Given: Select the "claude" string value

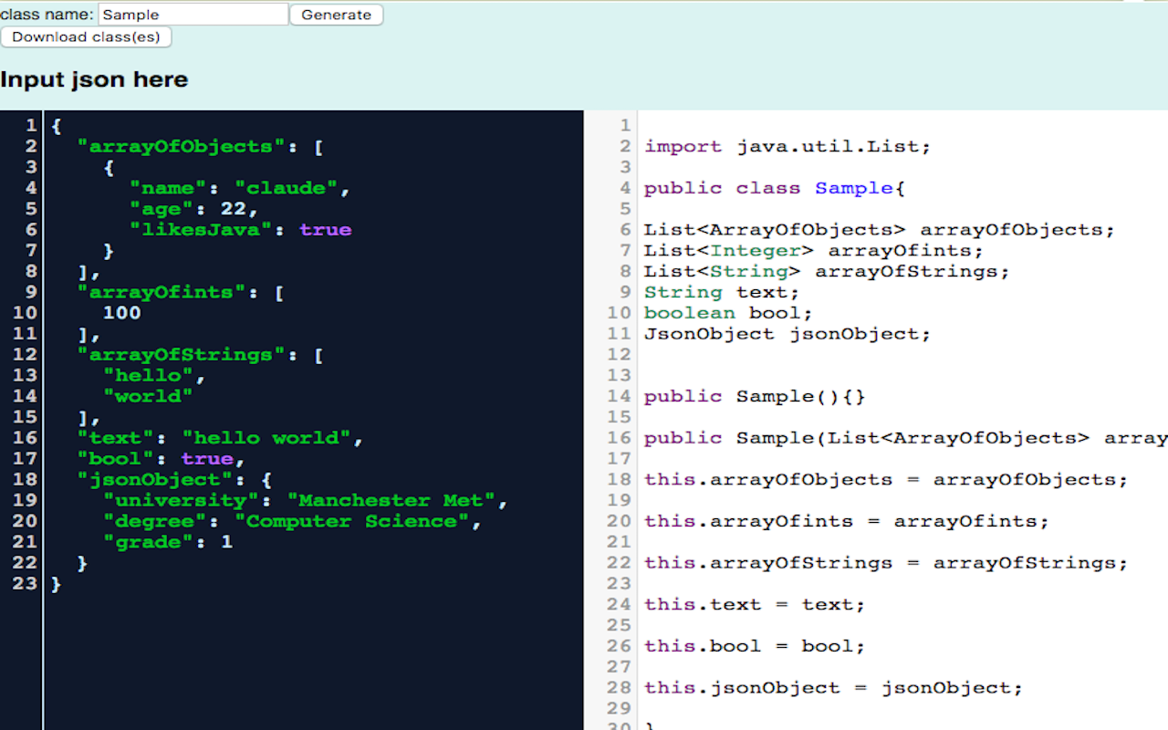Looking at the screenshot, I should click(287, 188).
